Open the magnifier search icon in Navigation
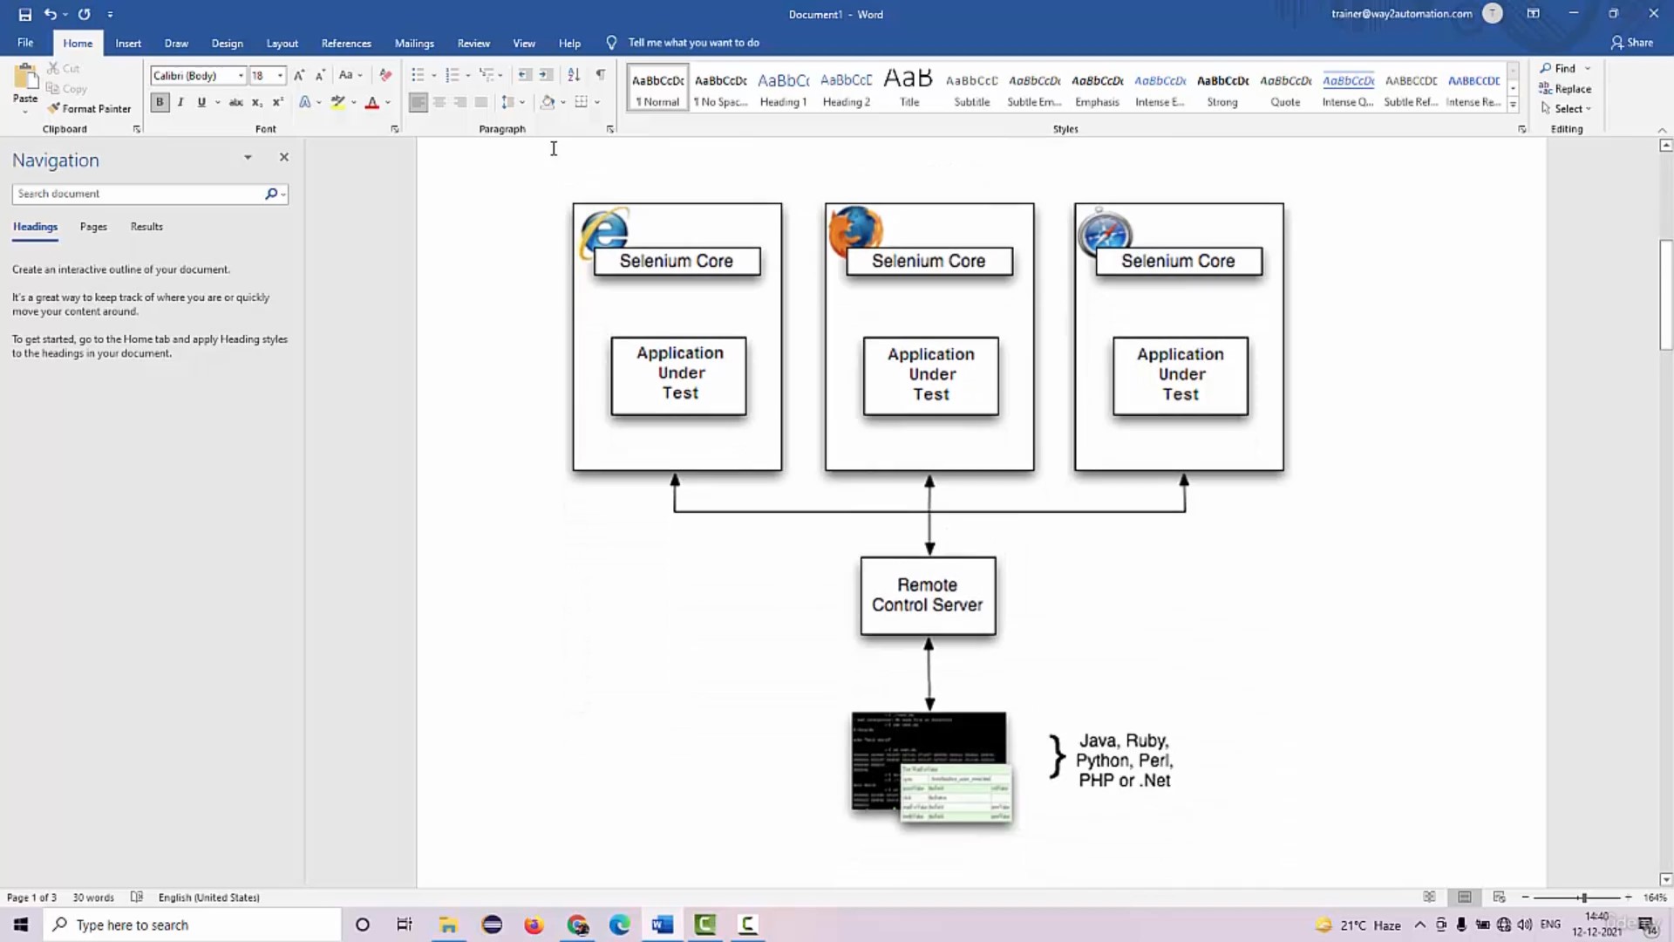The width and height of the screenshot is (1674, 942). tap(271, 194)
